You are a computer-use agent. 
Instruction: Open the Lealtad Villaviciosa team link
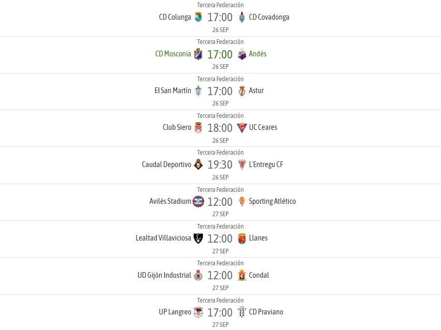(x=163, y=238)
